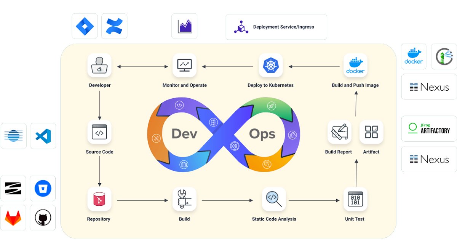Select the Repository database icon
The width and height of the screenshot is (457, 240).
(99, 199)
